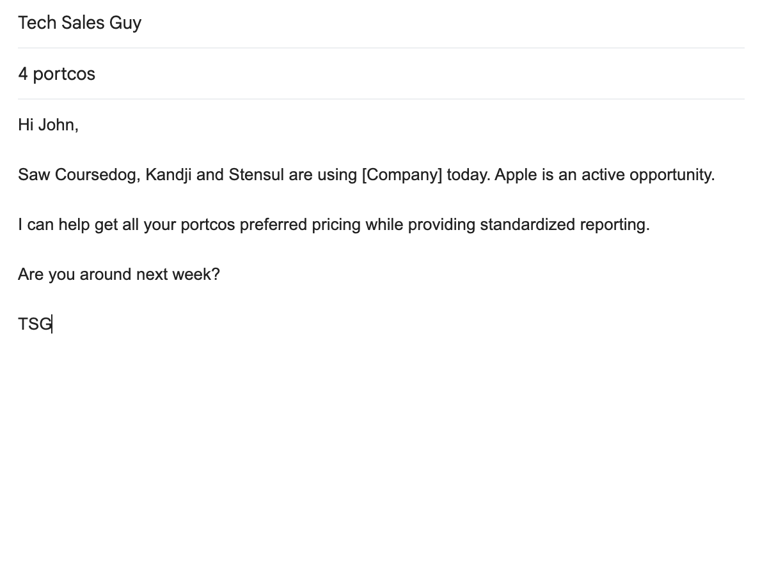760x561 pixels.
Task: Click the word Coursedog in the body
Action: pyautogui.click(x=97, y=174)
